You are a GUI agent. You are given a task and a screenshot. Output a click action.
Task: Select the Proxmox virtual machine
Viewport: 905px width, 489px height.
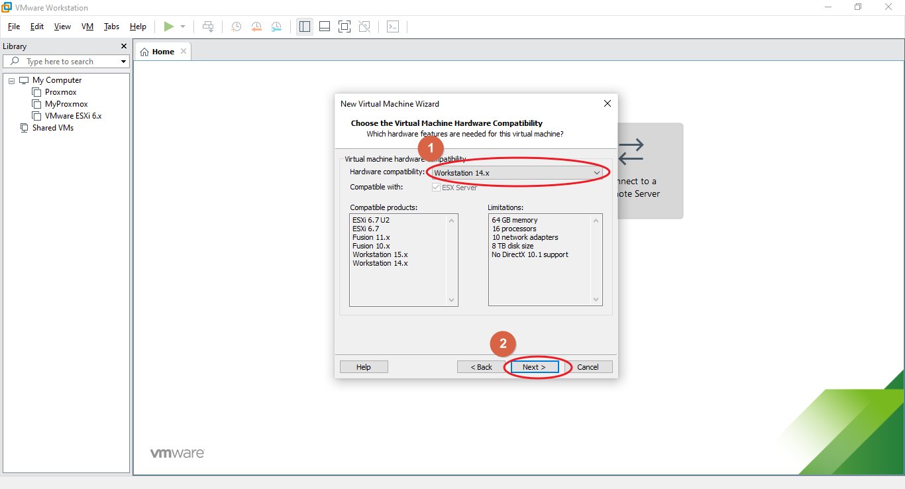[61, 92]
